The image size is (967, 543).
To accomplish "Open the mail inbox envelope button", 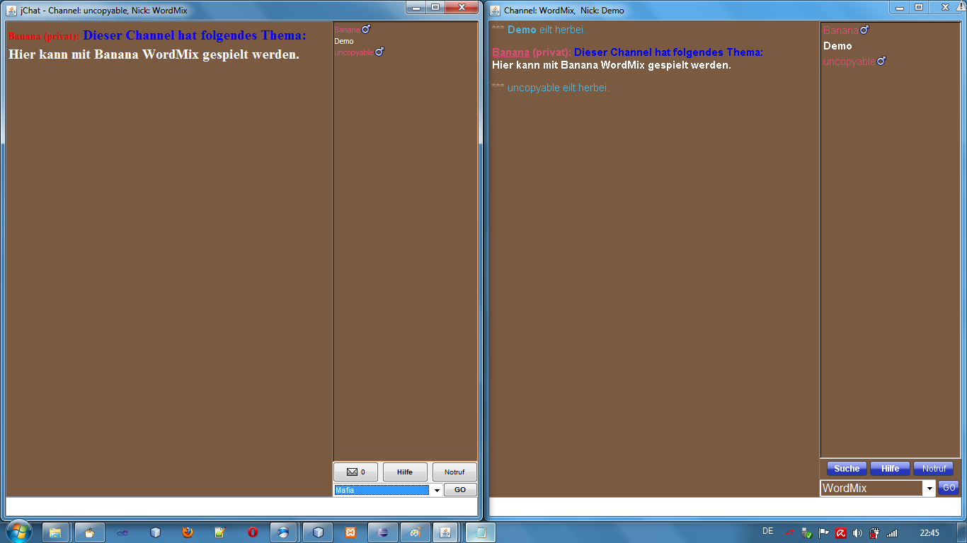I will click(355, 472).
